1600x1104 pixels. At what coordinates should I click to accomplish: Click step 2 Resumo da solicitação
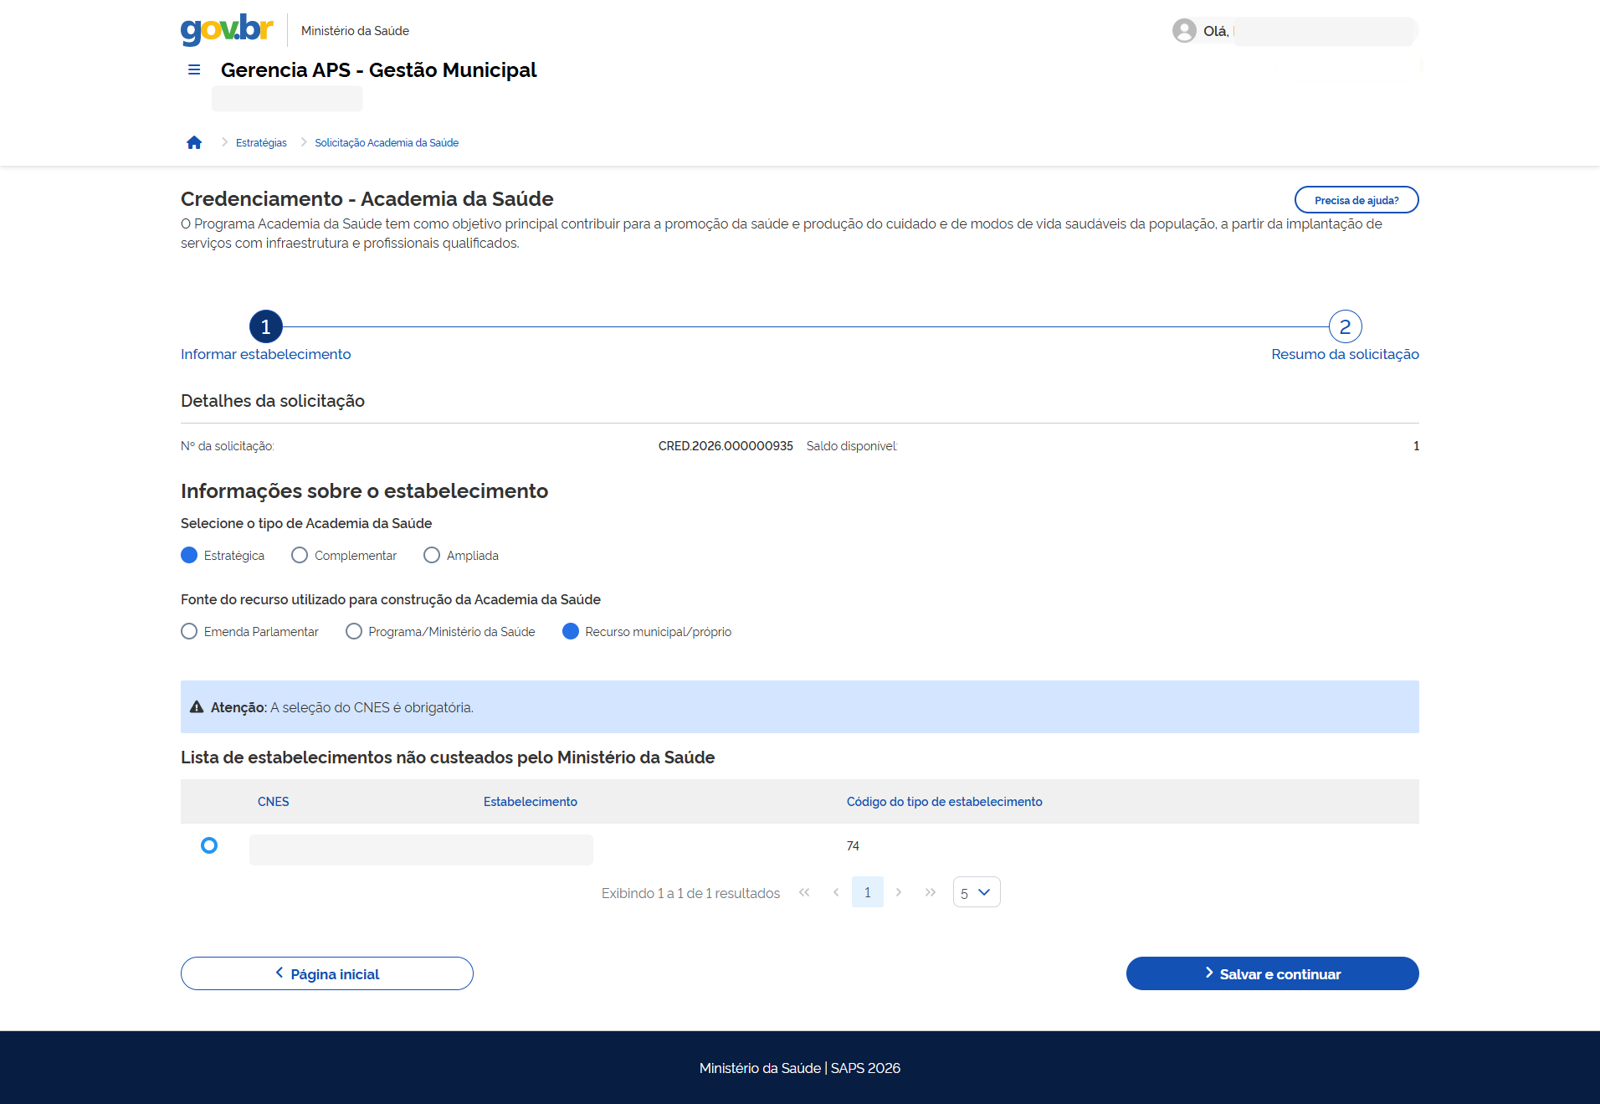[x=1345, y=327]
